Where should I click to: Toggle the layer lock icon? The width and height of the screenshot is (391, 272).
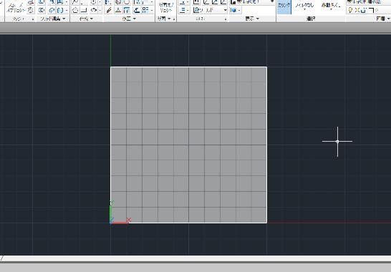(x=364, y=10)
